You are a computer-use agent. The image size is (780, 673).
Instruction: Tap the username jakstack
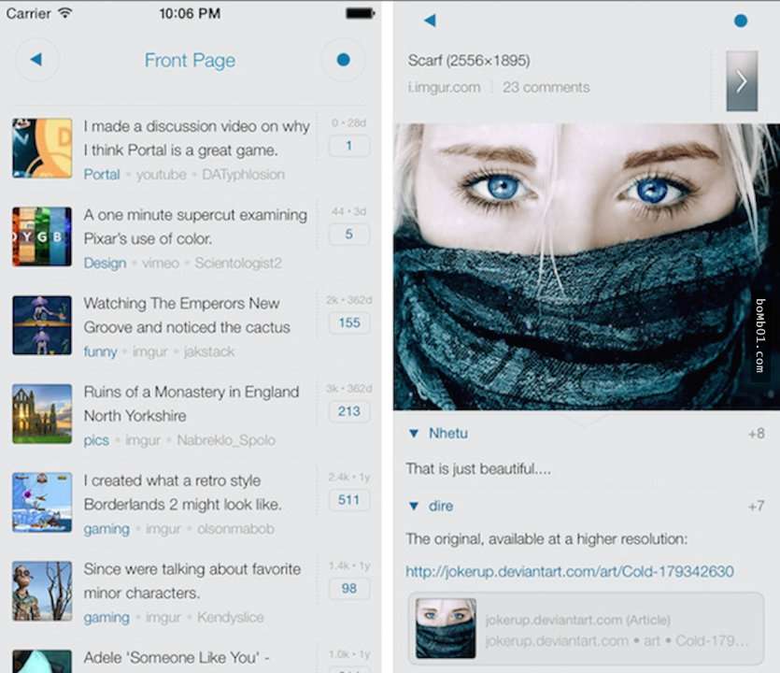point(209,351)
